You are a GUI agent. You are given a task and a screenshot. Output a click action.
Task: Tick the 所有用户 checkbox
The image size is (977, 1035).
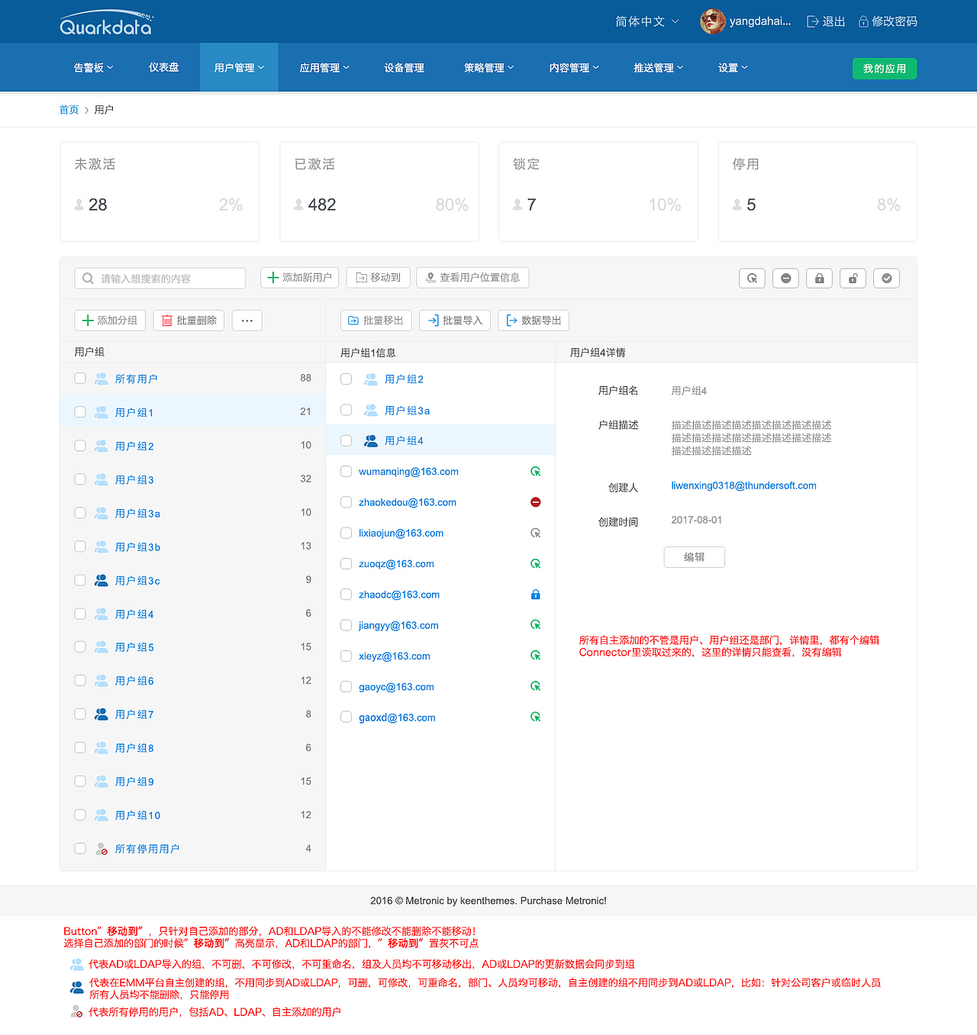click(80, 379)
